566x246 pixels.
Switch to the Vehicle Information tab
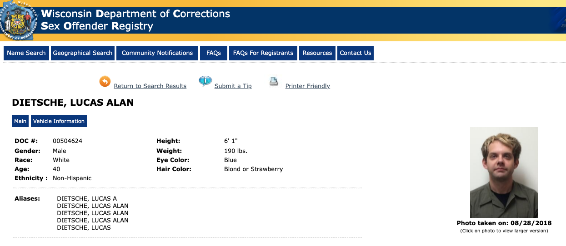point(59,121)
